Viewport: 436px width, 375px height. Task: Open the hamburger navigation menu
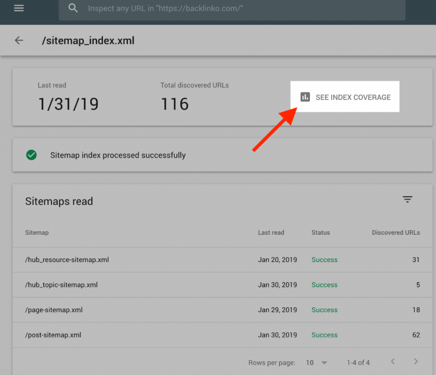(19, 8)
